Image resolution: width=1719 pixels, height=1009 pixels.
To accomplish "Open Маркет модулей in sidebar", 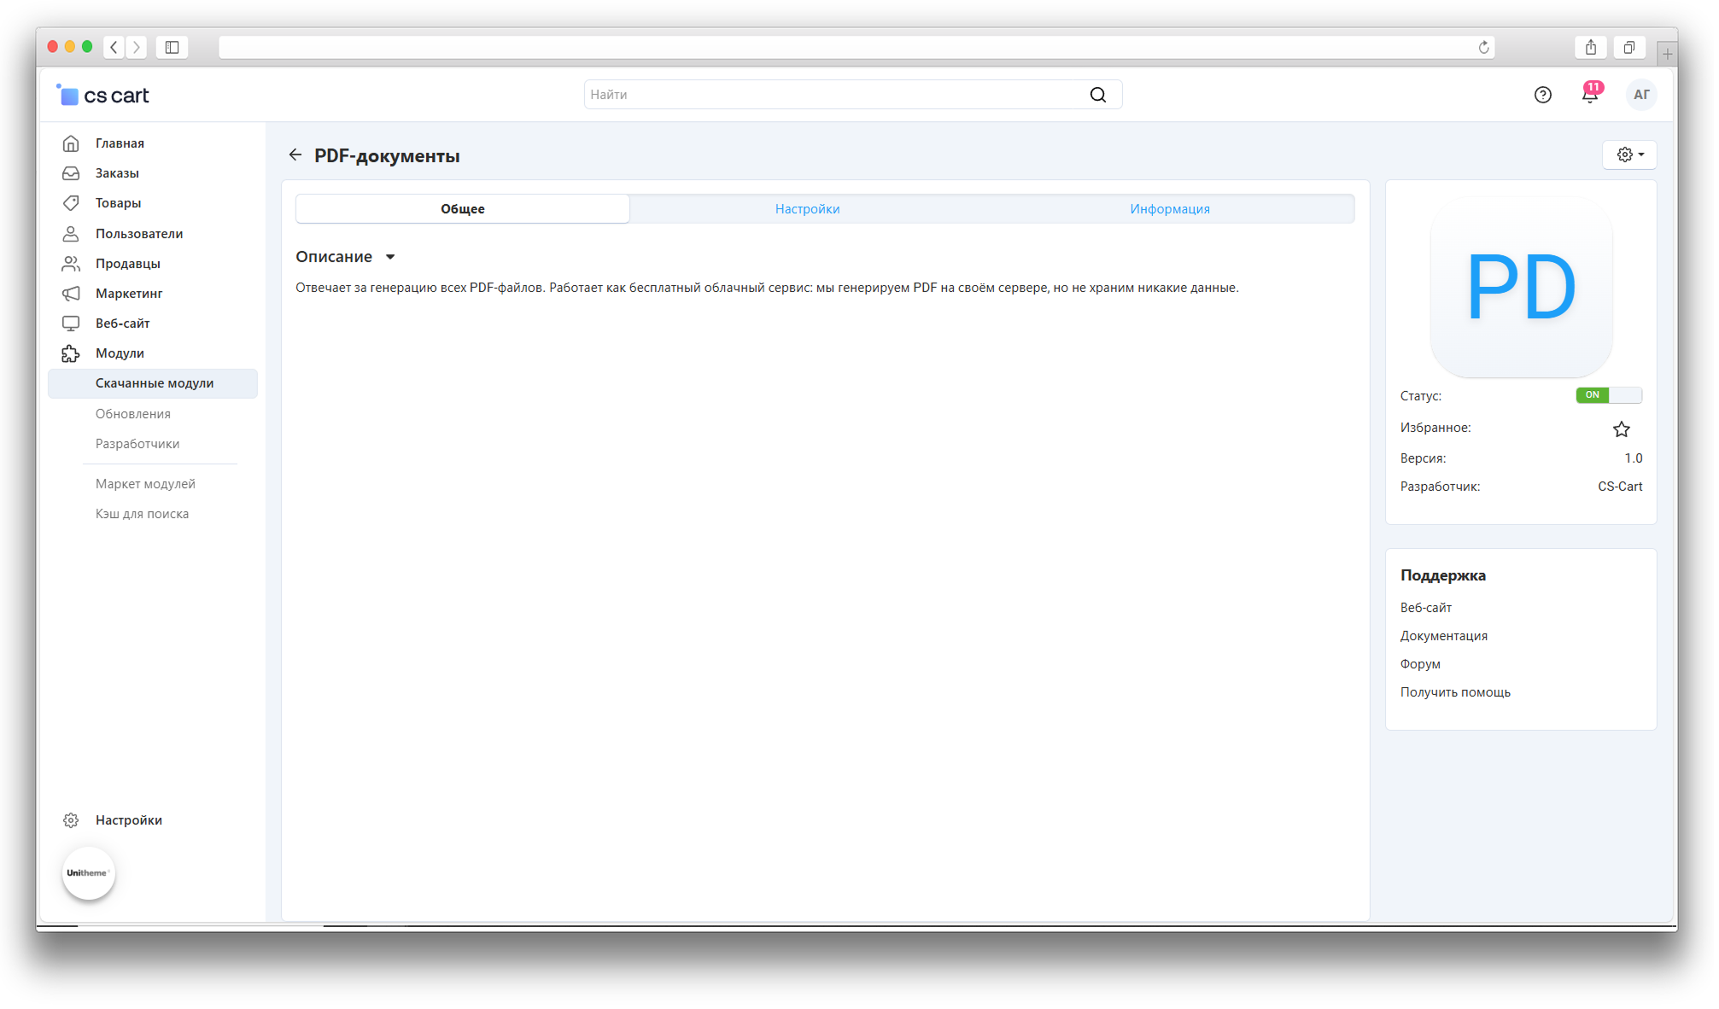I will tap(145, 484).
